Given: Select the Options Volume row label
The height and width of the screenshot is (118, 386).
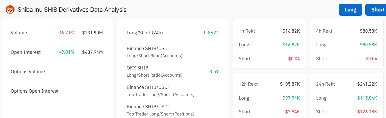Looking at the screenshot, I should (28, 72).
